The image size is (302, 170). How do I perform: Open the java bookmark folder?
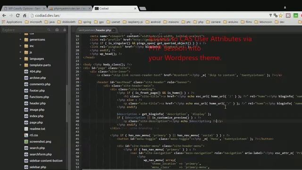point(50,22)
